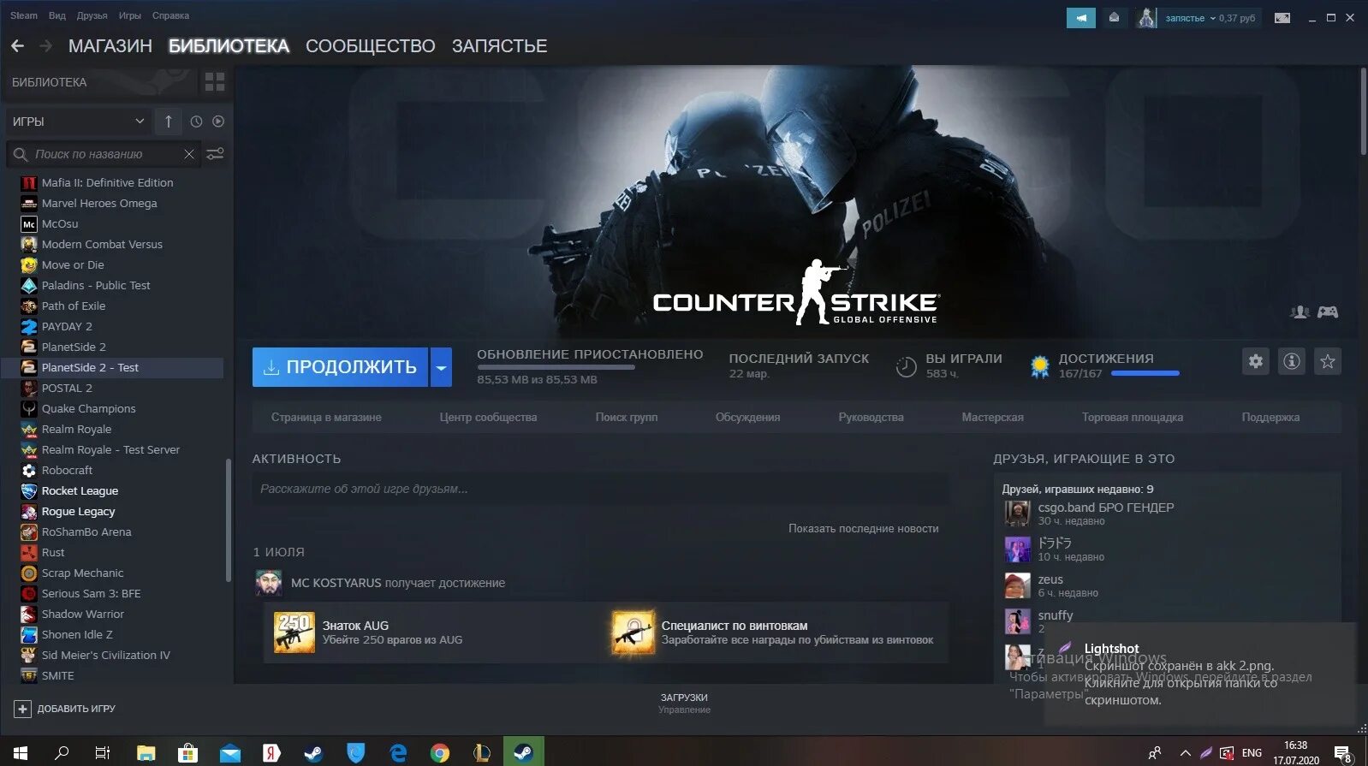Open File Explorer from the taskbar
This screenshot has height=766, width=1368.
[x=146, y=752]
